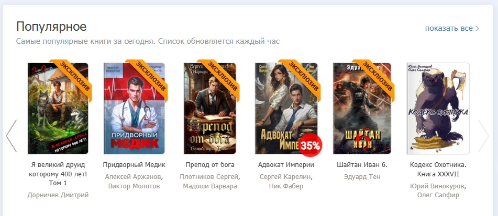Open author Дорничев Дмитрий page
This screenshot has width=498, height=216.
point(58,195)
